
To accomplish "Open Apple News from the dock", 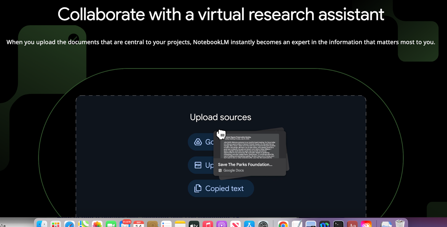I will [236, 224].
